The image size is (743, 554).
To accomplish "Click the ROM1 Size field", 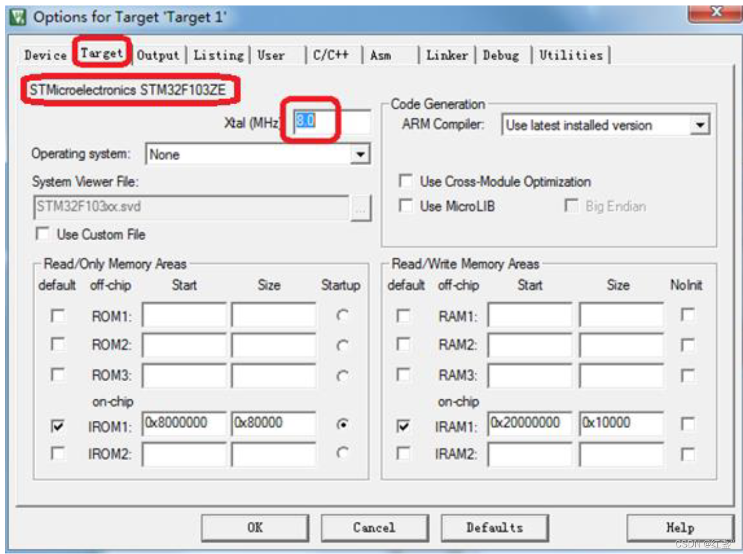I will 273,315.
